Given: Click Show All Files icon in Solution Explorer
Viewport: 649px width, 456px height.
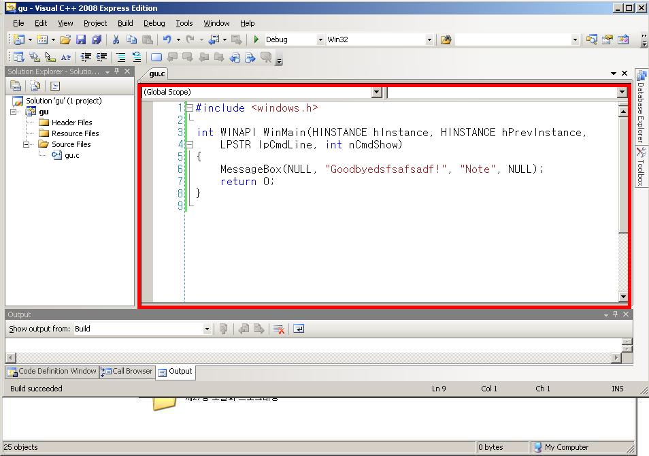Looking at the screenshot, I should 35,86.
